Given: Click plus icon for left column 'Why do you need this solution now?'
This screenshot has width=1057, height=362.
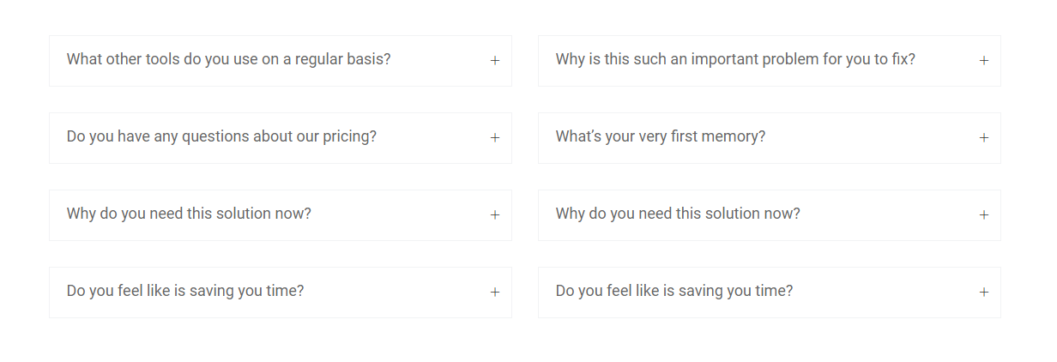Looking at the screenshot, I should 495,215.
